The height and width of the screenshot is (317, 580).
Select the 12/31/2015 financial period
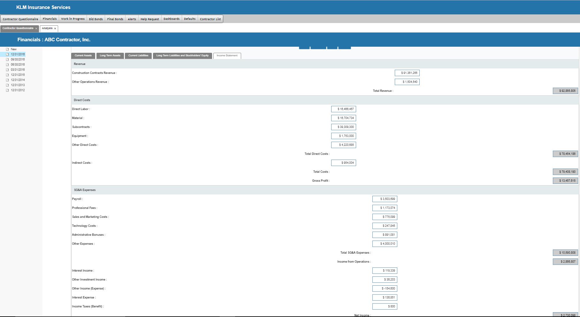18,75
